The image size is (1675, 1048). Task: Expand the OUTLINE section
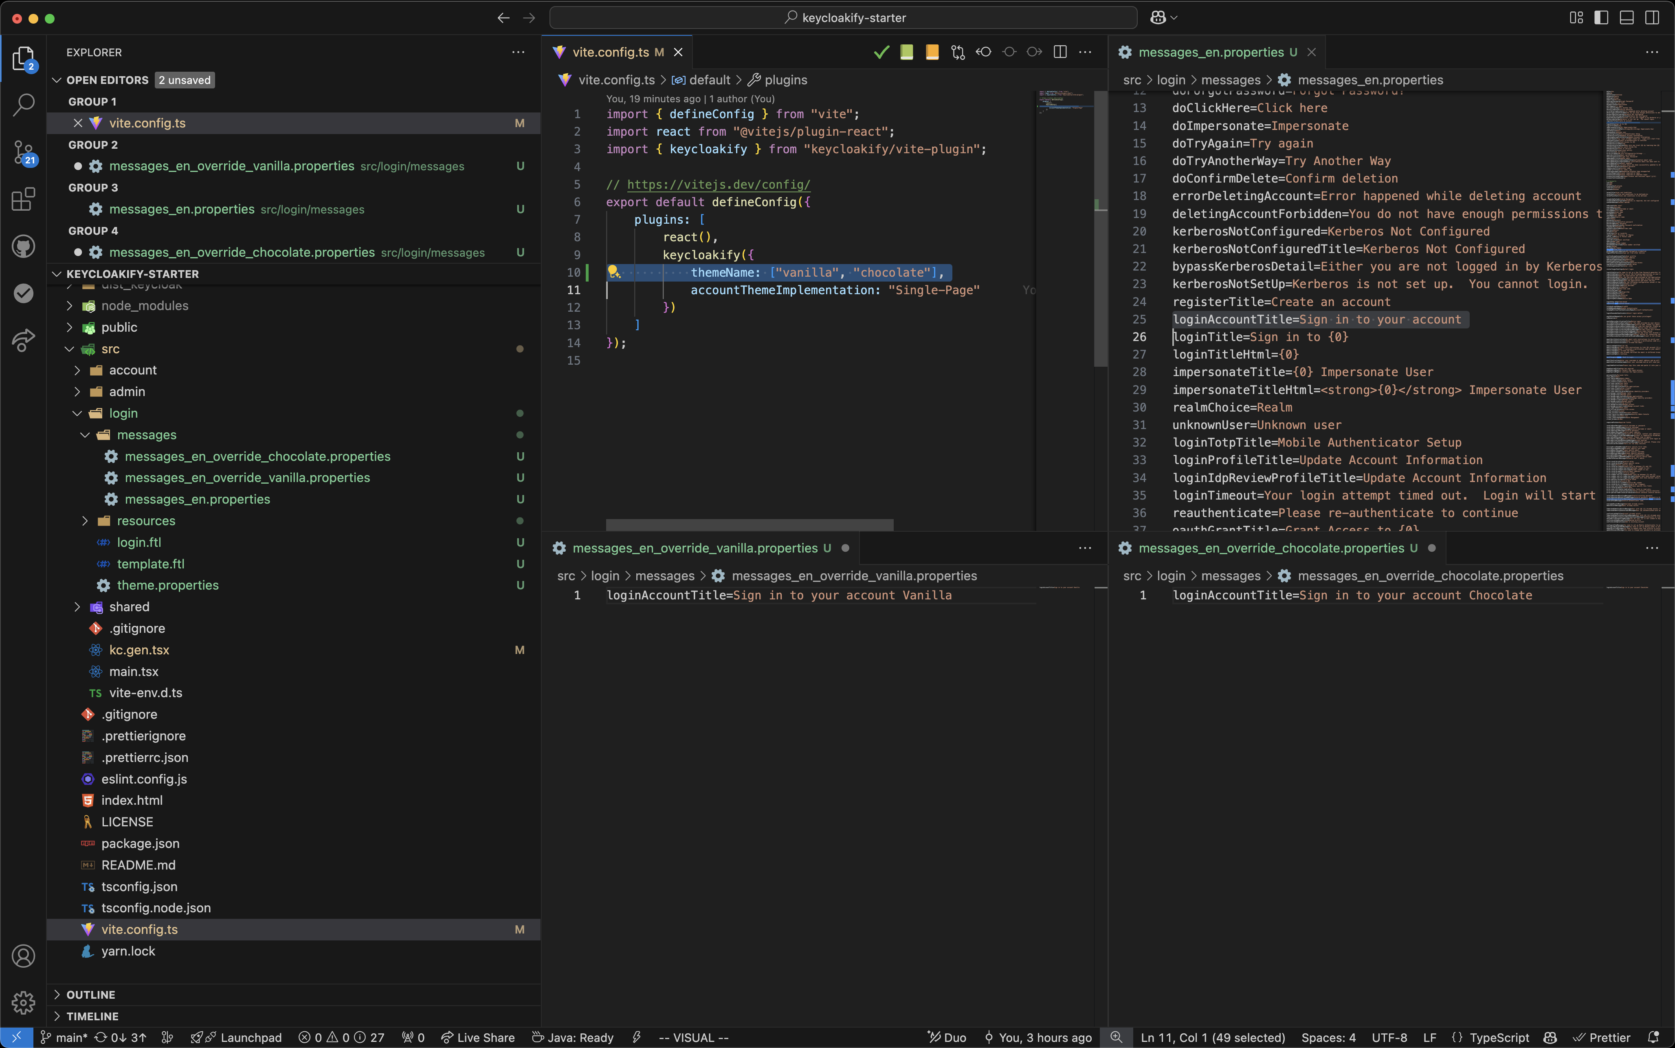(90, 995)
